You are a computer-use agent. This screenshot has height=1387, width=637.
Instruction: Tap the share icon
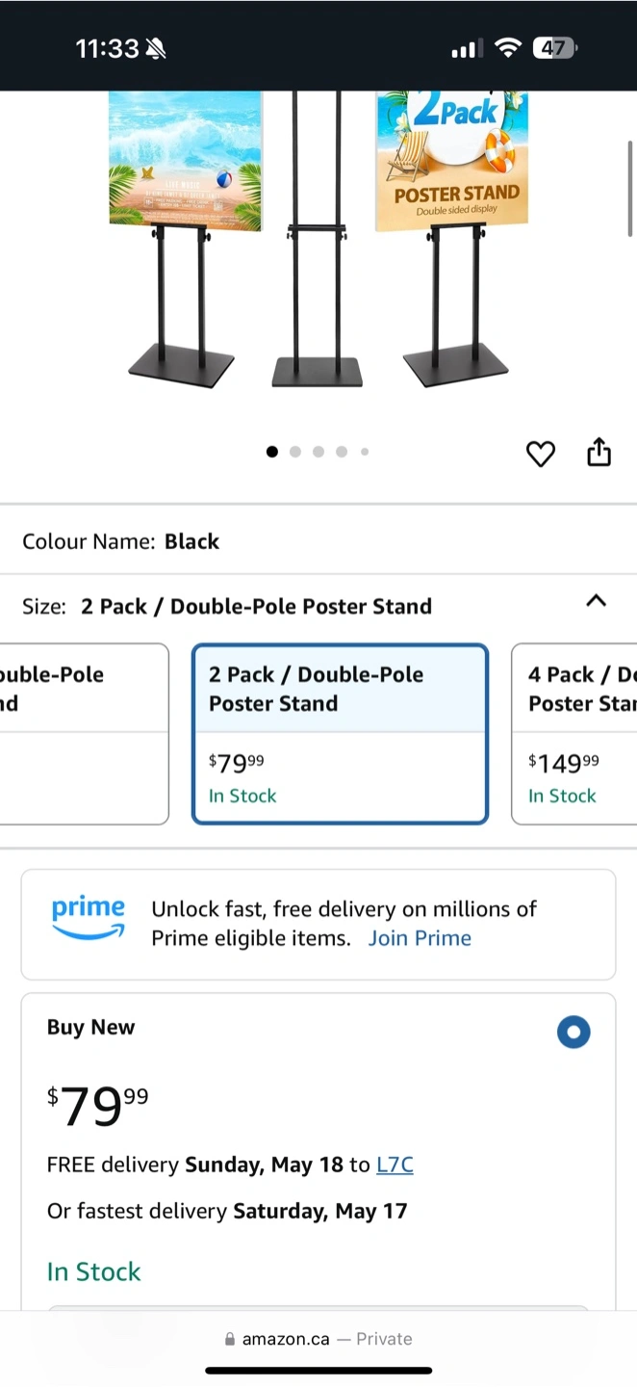pyautogui.click(x=599, y=452)
